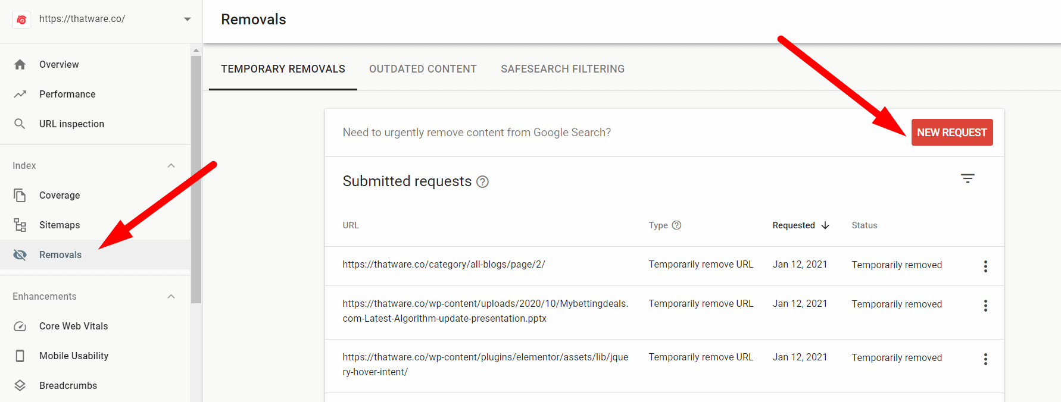The image size is (1061, 402).
Task: Click the Core Web Vitals gauge icon
Action: click(x=20, y=326)
